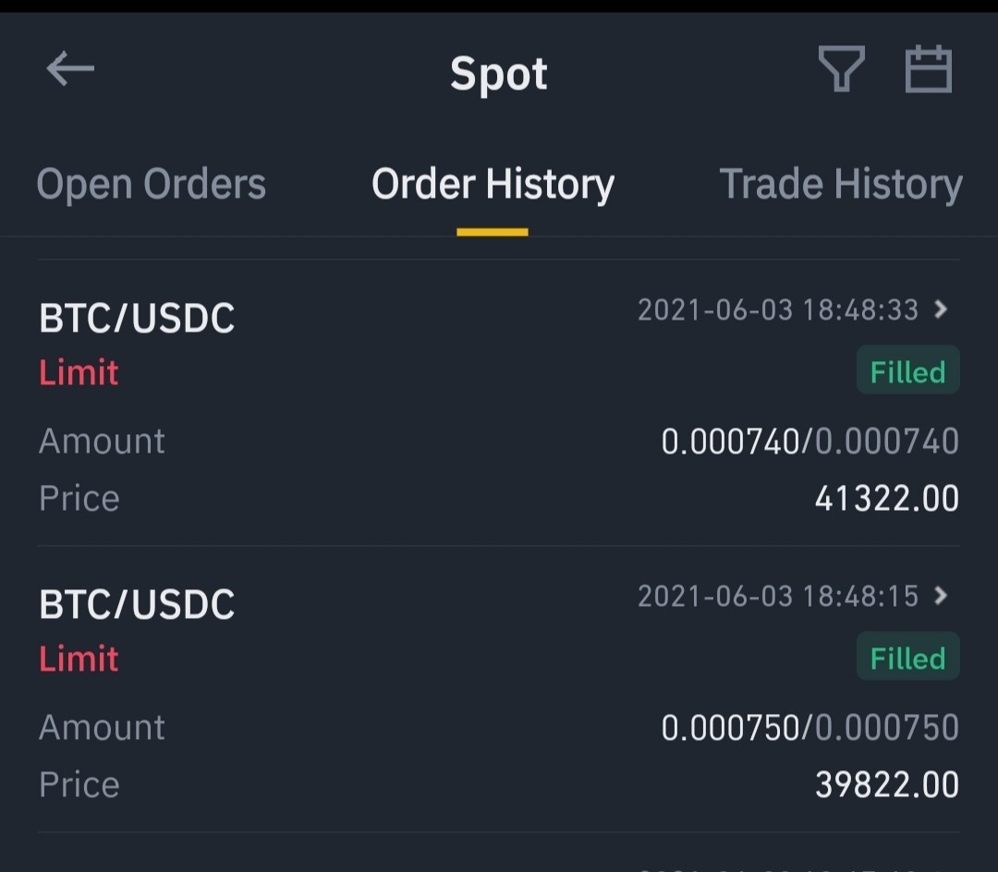Viewport: 998px width, 872px height.
Task: Select the red Limit label of second order
Action: tap(79, 659)
